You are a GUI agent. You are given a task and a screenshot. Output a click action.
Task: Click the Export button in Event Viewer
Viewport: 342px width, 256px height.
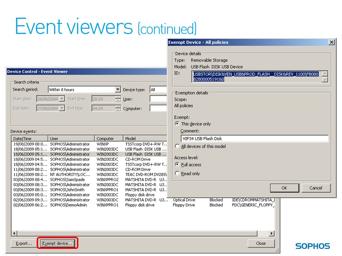(x=24, y=243)
